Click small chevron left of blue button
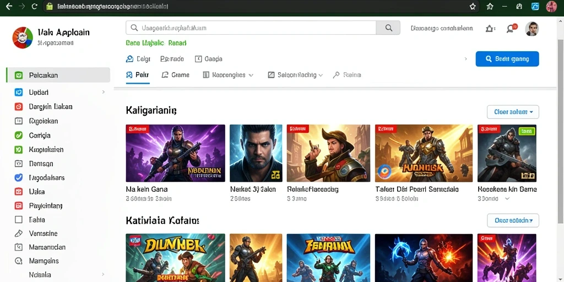564x282 pixels. point(466,58)
